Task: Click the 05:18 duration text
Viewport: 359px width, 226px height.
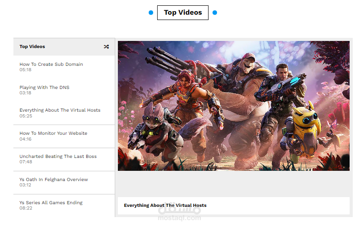Action: [x=25, y=70]
